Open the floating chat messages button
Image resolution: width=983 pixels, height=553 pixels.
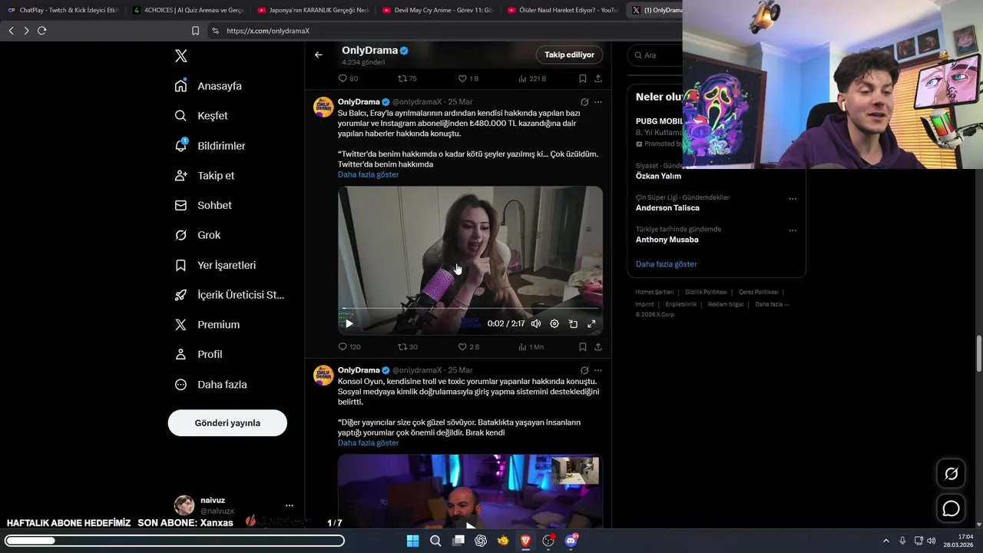[x=951, y=508]
